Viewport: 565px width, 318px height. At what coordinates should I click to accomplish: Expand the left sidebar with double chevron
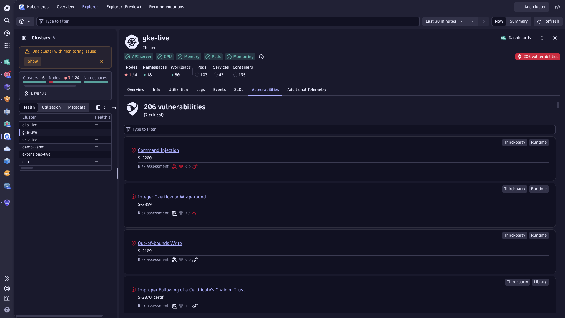pyautogui.click(x=7, y=279)
